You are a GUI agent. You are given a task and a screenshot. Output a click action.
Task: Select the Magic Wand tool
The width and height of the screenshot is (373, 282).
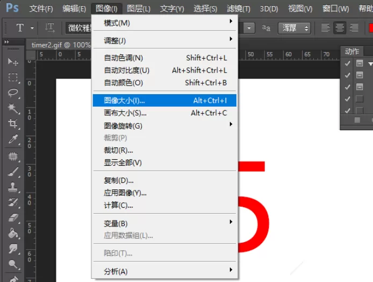point(13,108)
